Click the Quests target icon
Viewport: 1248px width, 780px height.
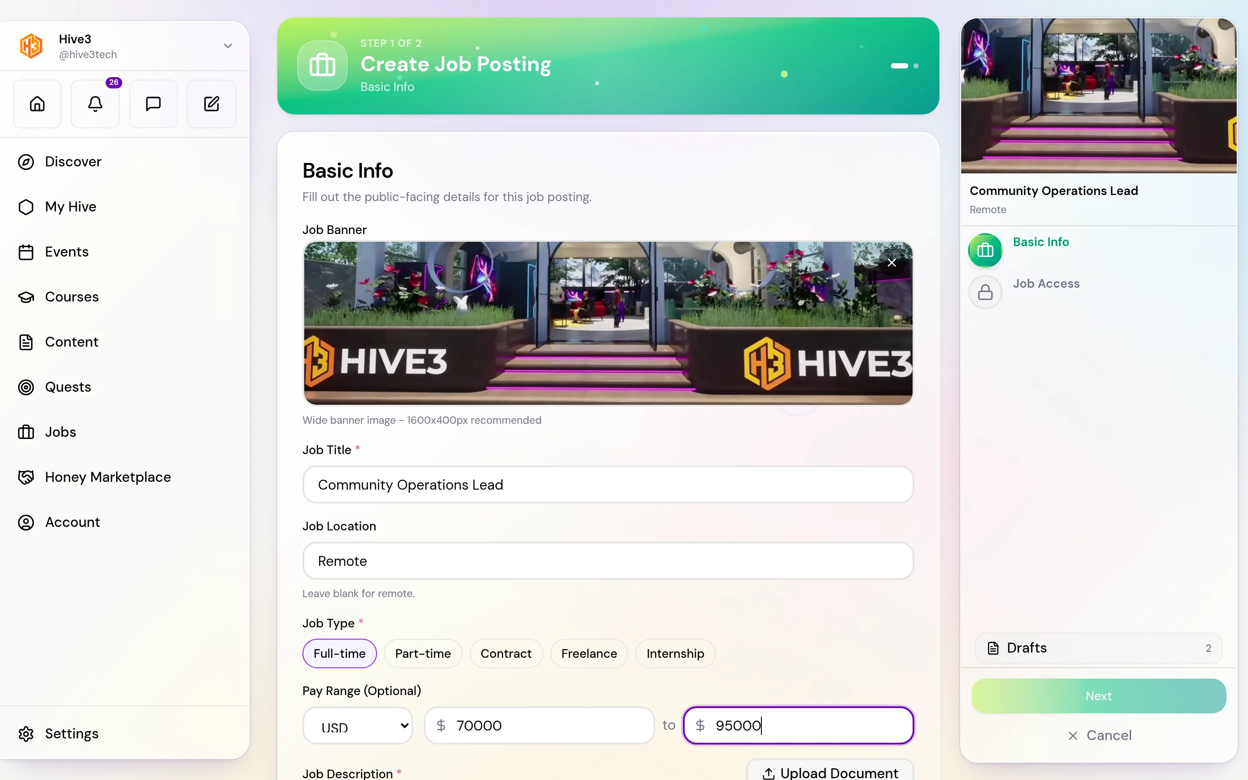coord(26,387)
